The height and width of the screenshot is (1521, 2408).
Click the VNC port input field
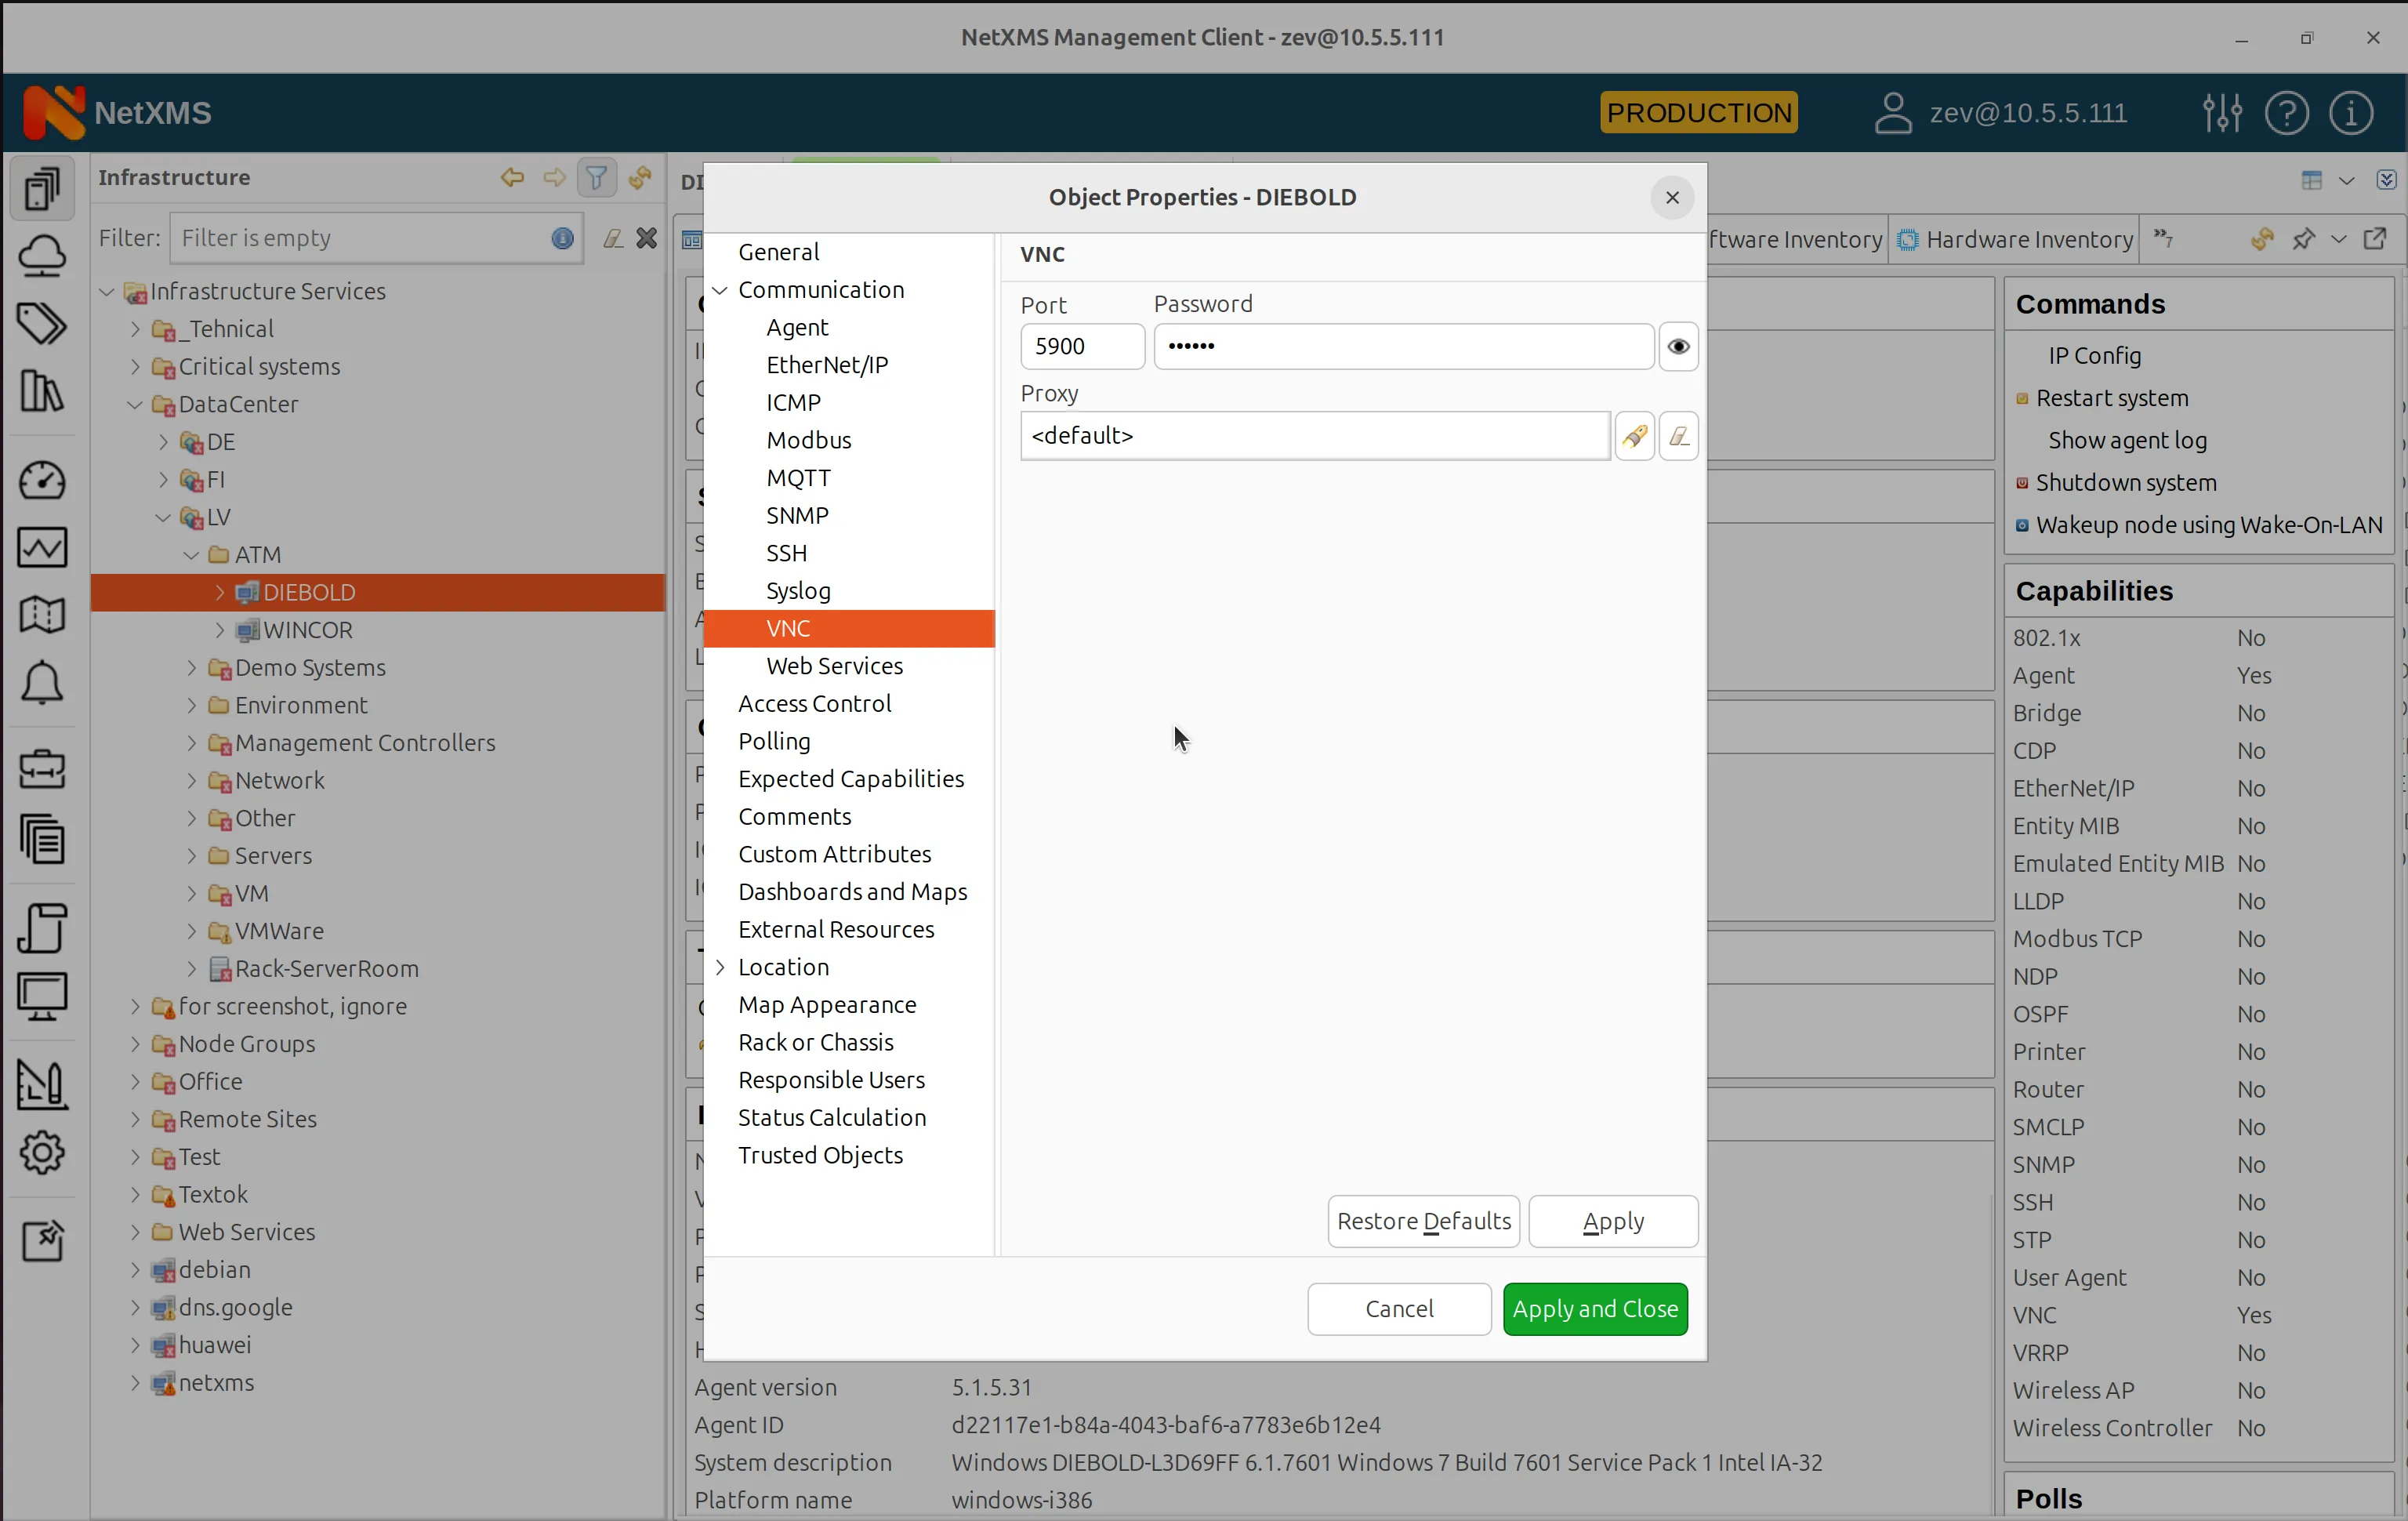click(1081, 346)
